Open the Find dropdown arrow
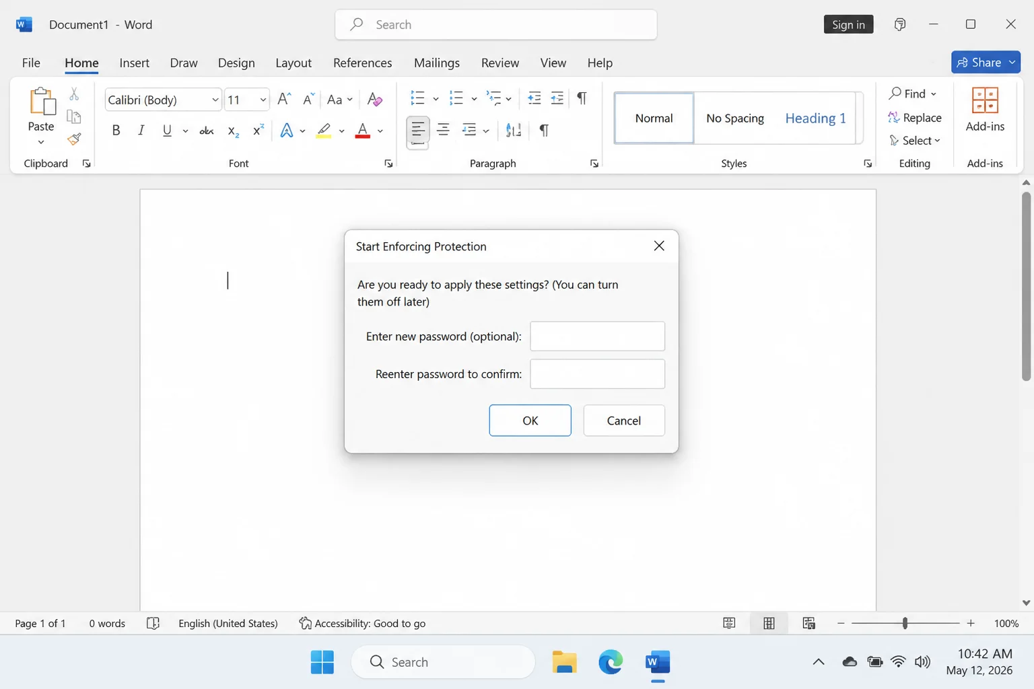Viewport: 1034px width, 689px height. pos(933,94)
